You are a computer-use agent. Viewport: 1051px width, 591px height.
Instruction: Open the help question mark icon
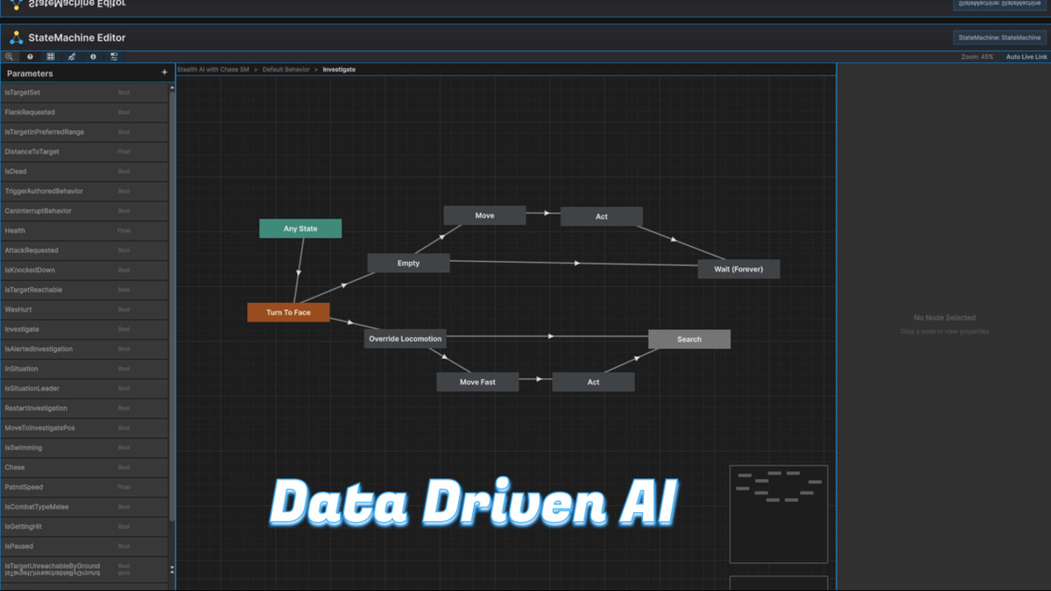click(x=30, y=57)
